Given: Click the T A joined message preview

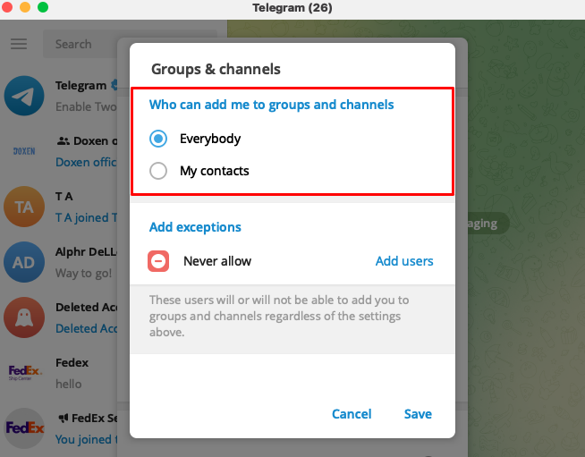Looking at the screenshot, I should click(x=86, y=217).
